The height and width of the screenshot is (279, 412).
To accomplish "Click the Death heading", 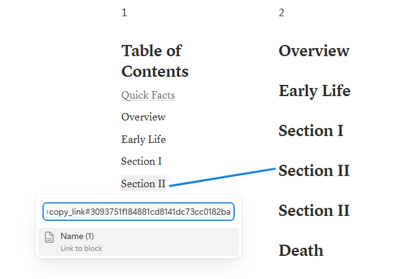I will (x=301, y=250).
